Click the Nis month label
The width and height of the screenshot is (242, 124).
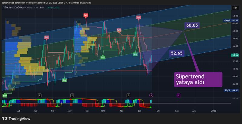tap(53, 111)
